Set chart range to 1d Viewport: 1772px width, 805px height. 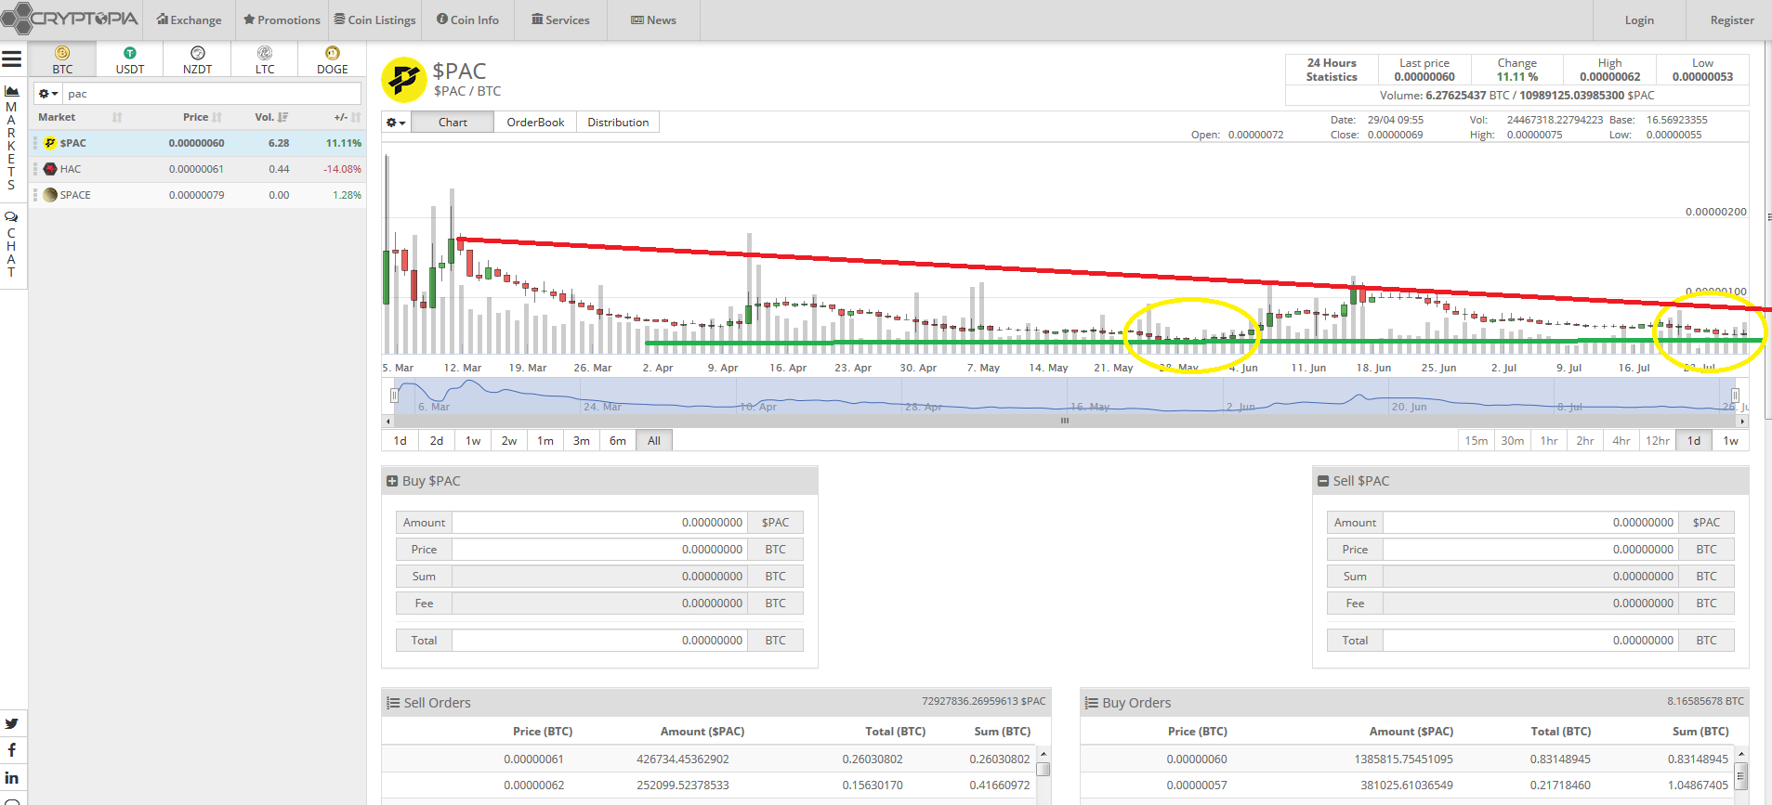(x=400, y=441)
